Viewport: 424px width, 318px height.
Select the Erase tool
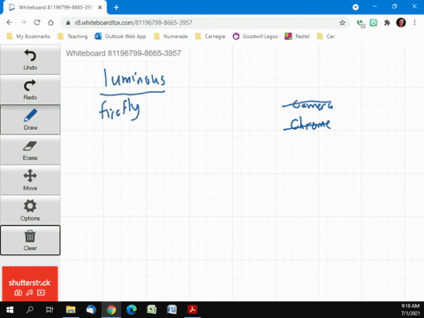30,150
